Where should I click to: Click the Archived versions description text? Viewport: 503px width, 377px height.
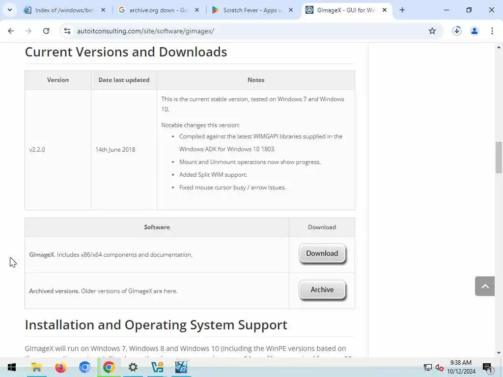[103, 291]
